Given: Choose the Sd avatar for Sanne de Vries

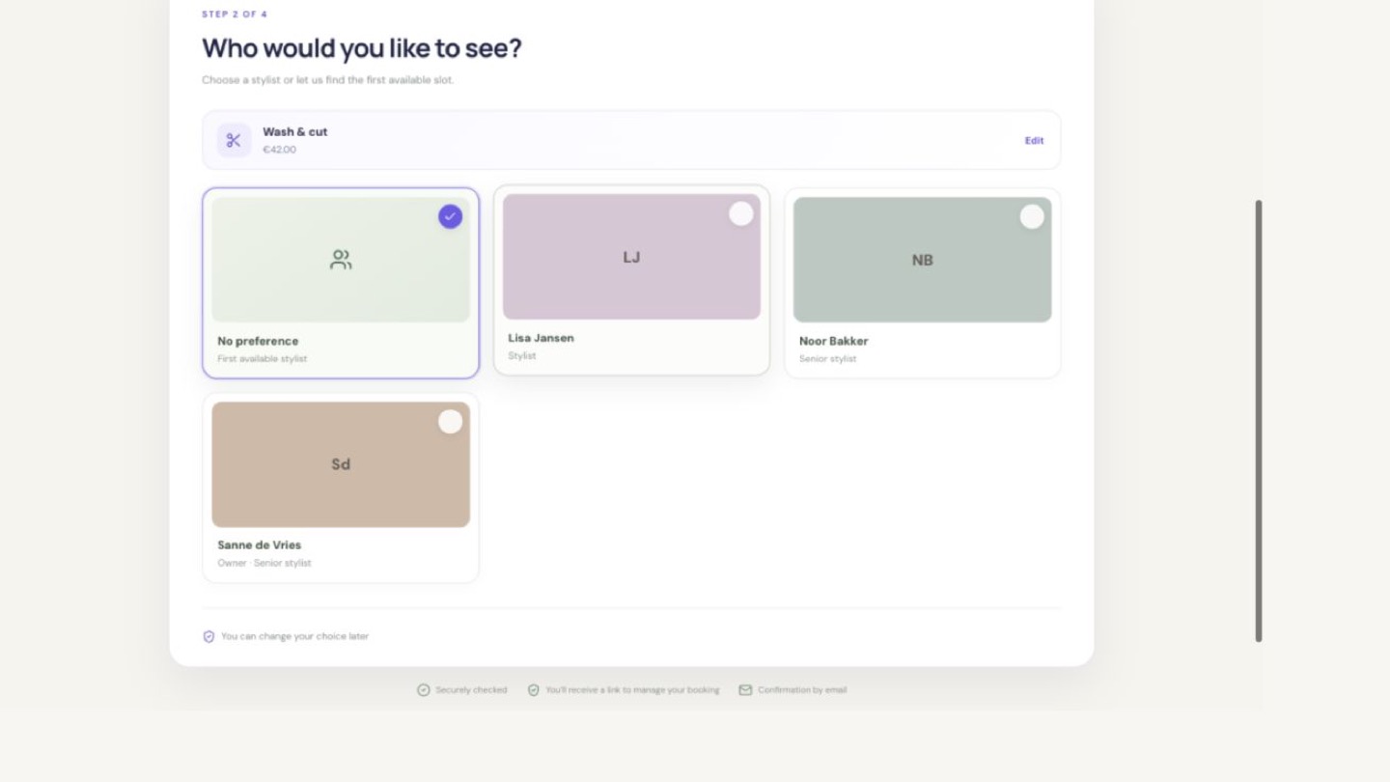Looking at the screenshot, I should click(x=341, y=464).
